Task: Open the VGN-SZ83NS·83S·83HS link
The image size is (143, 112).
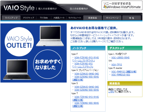Action: (87, 90)
